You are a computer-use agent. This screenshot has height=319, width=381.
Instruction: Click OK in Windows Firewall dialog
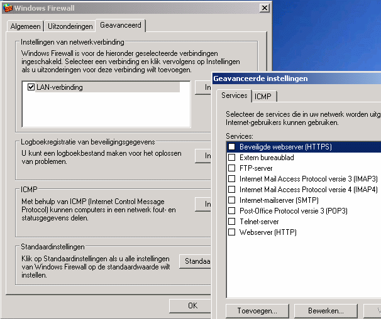(x=190, y=306)
